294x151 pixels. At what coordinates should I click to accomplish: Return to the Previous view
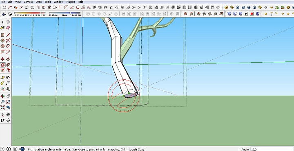tap(8, 107)
